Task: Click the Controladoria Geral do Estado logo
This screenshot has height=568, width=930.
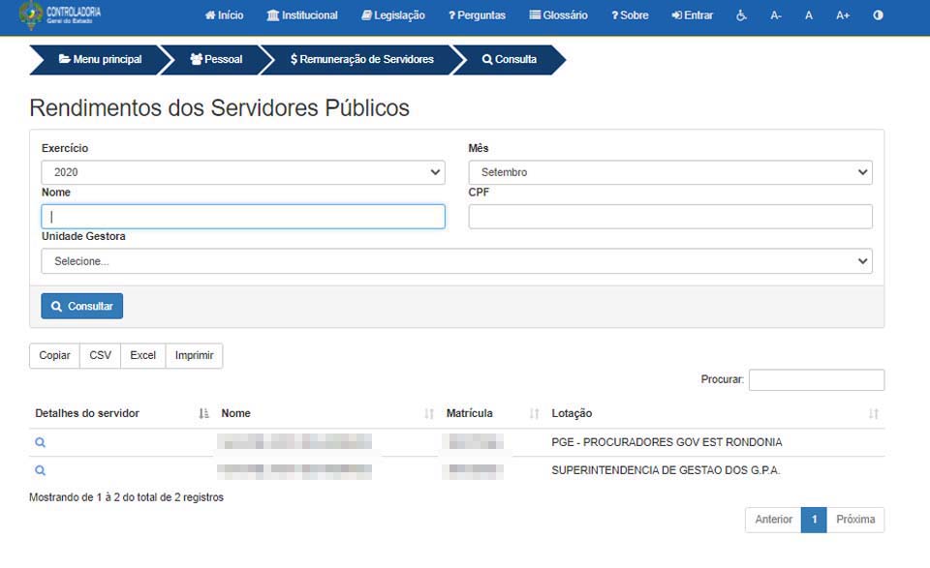Action: click(59, 15)
